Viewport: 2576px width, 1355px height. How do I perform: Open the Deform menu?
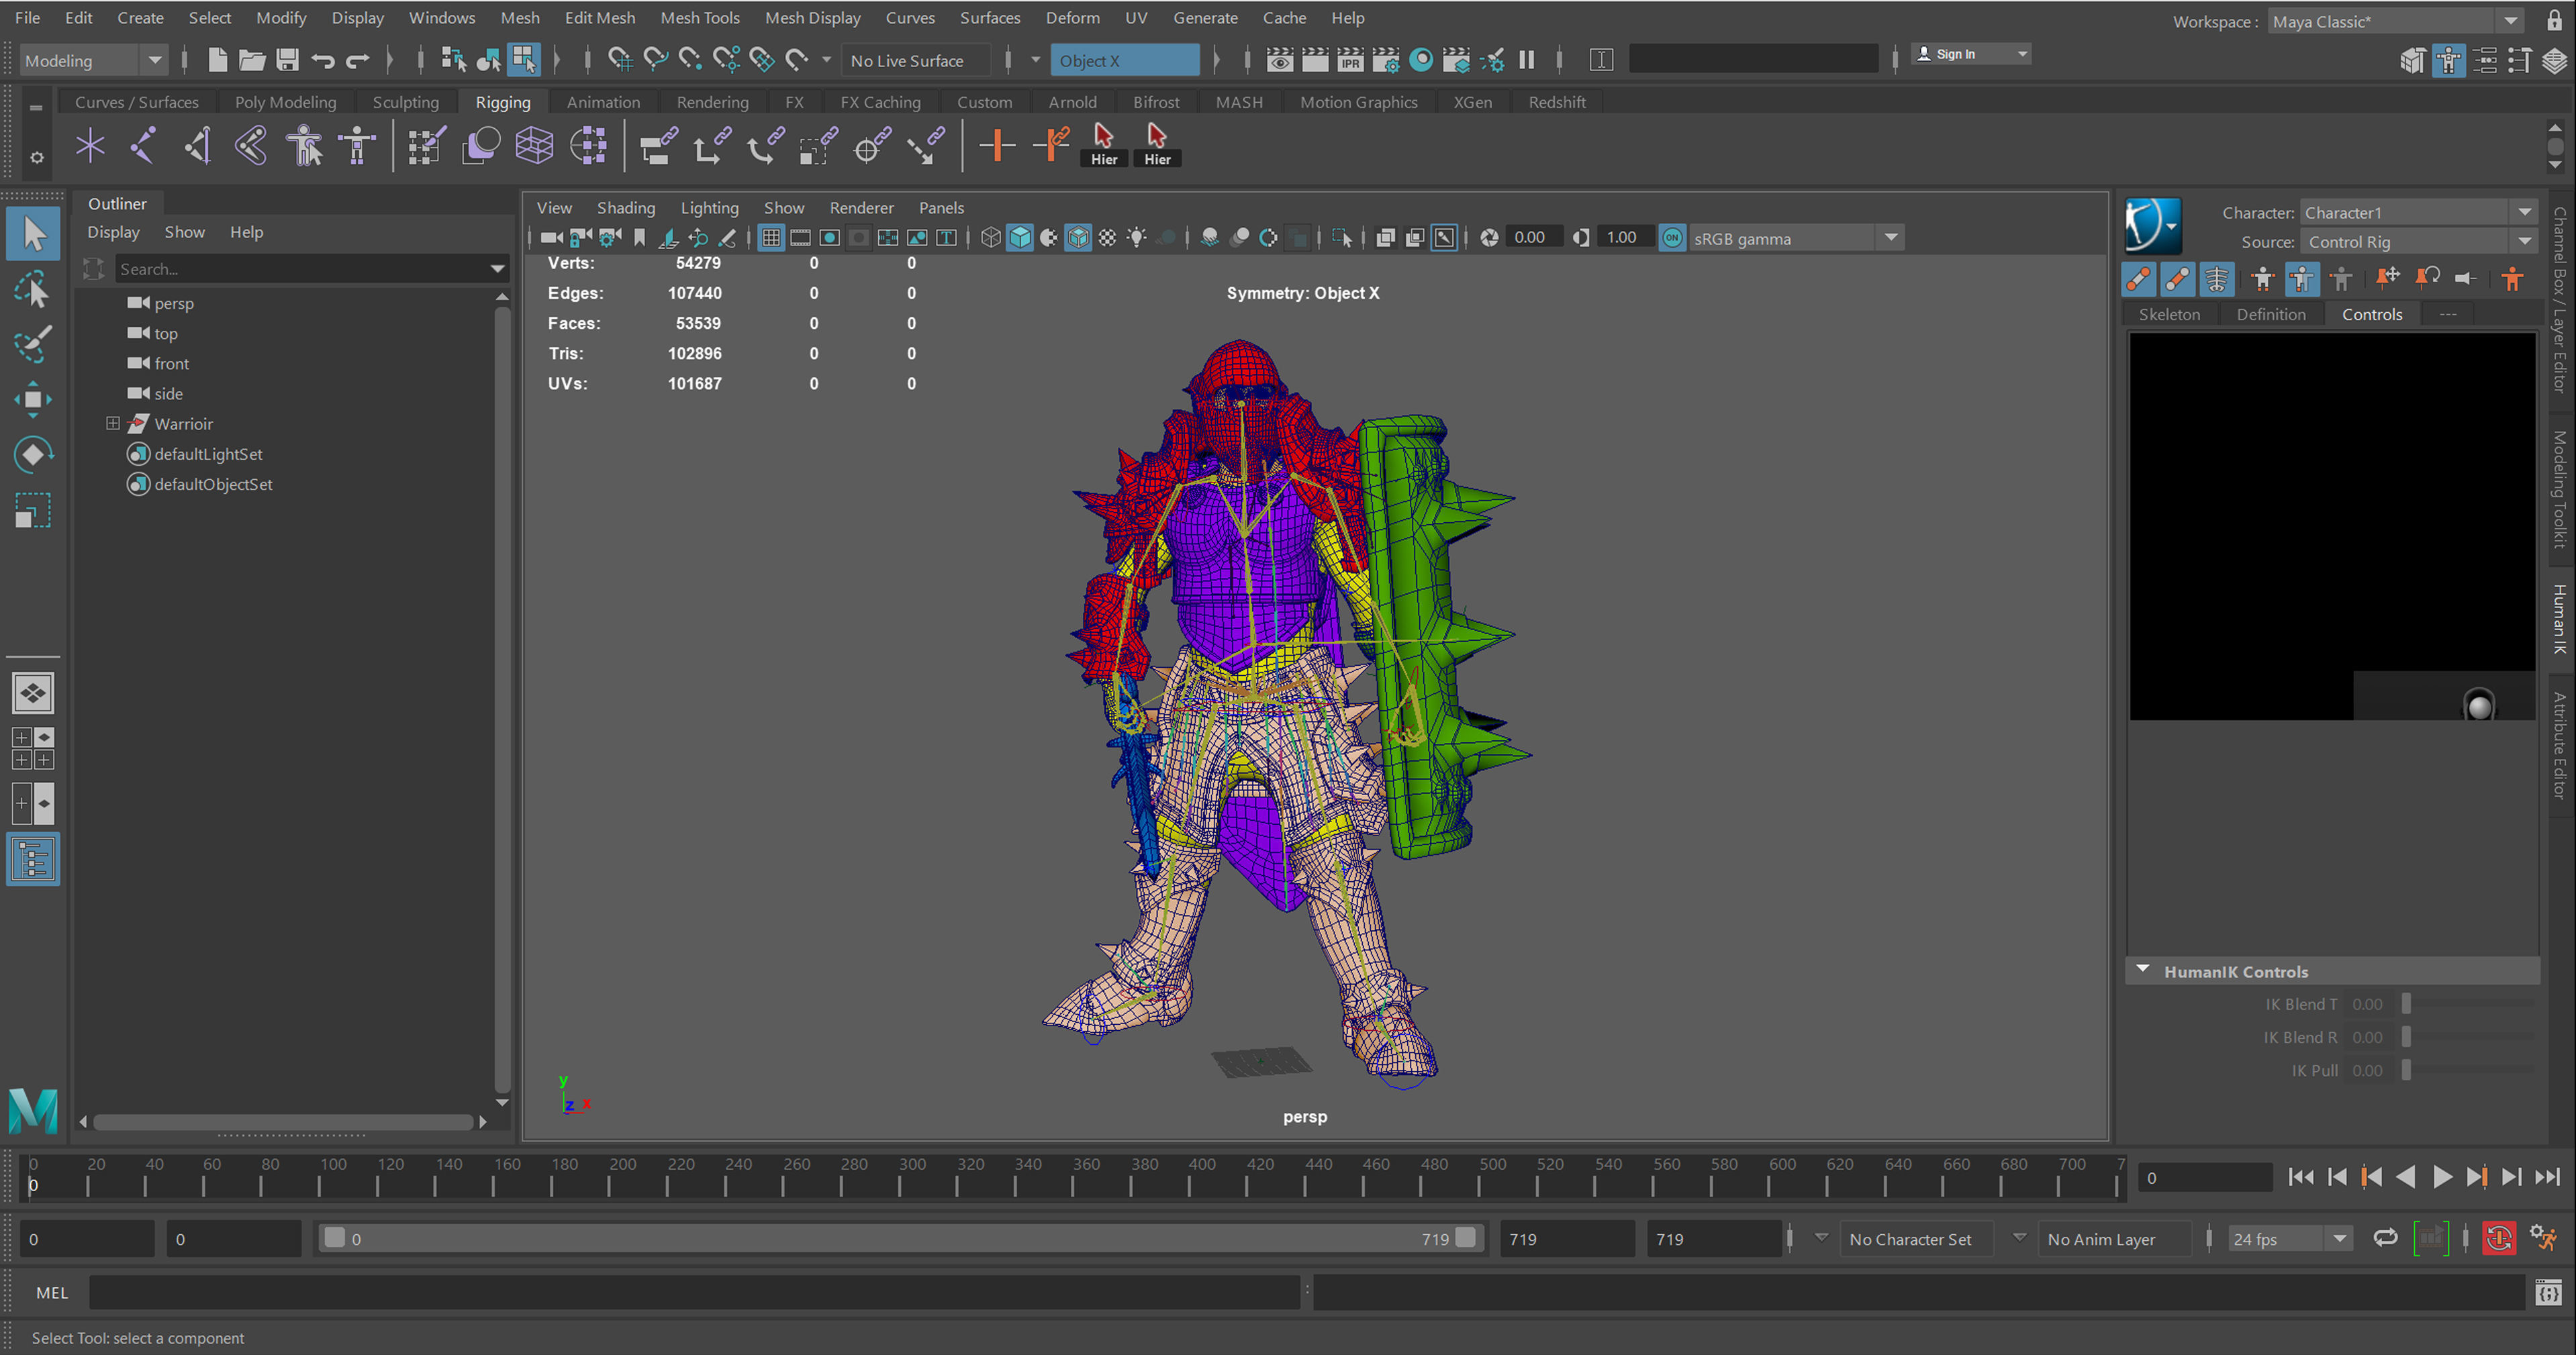1072,18
